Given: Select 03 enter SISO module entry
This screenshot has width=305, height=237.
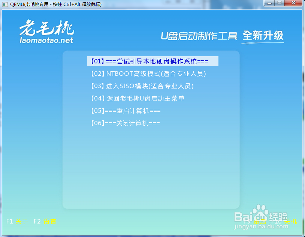Looking at the screenshot, I should coord(142,86).
